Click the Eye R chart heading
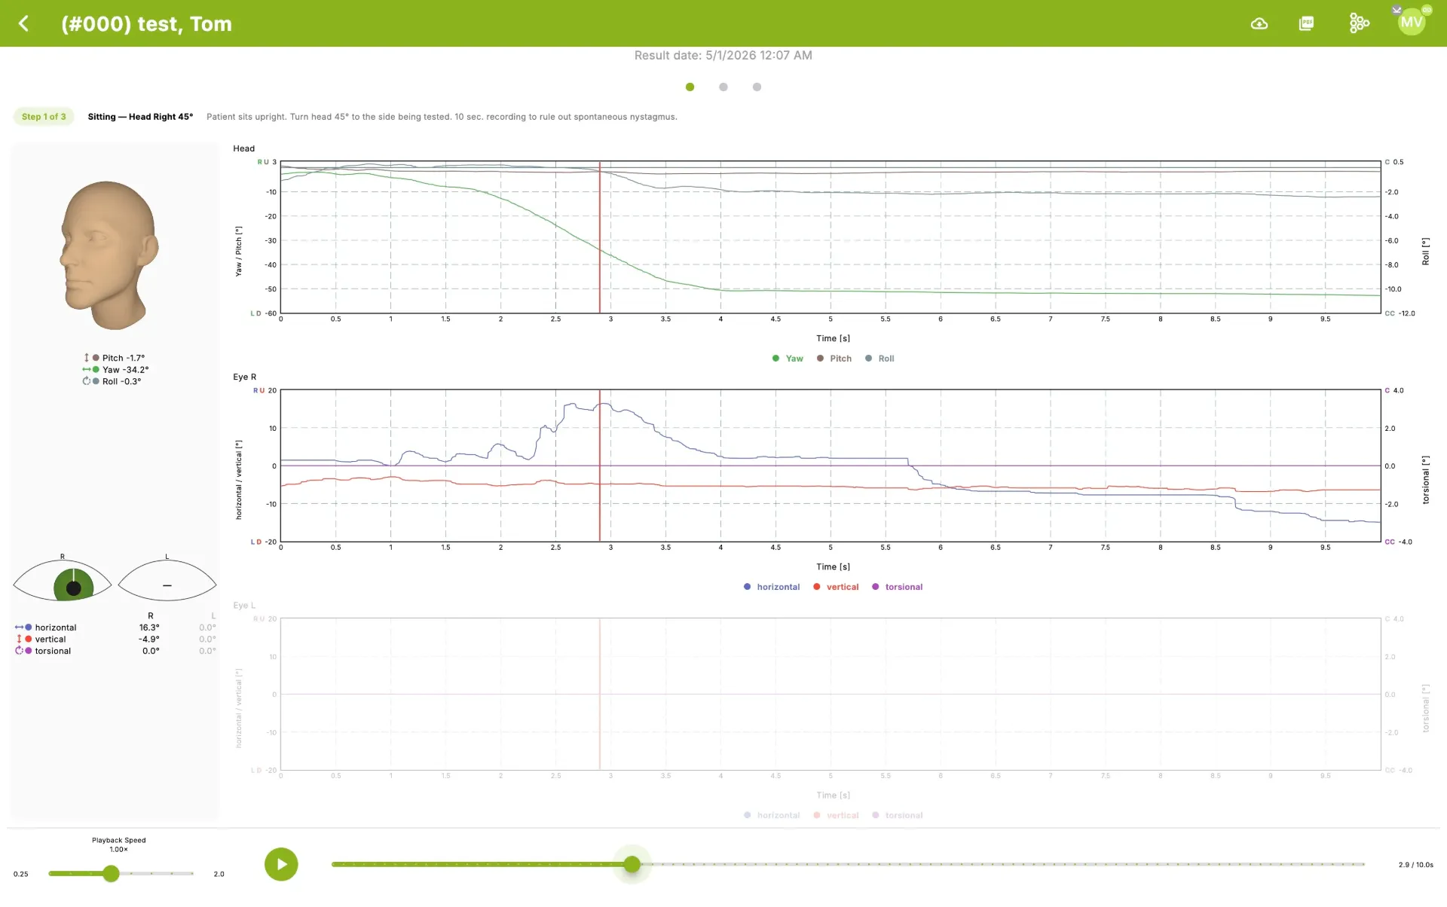Viewport: 1447px width, 907px height. pyautogui.click(x=244, y=377)
